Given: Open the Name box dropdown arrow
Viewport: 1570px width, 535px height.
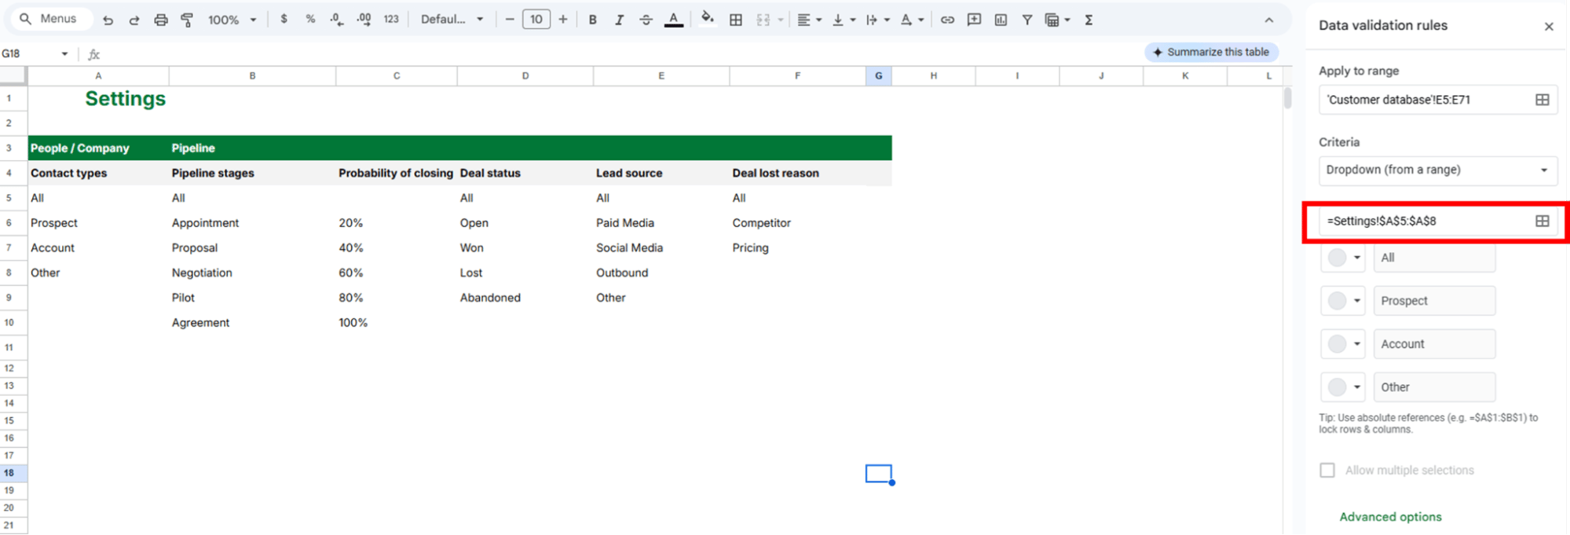Looking at the screenshot, I should click(64, 53).
